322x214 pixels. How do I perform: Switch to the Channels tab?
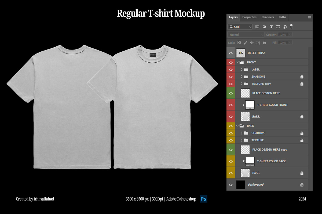click(268, 17)
